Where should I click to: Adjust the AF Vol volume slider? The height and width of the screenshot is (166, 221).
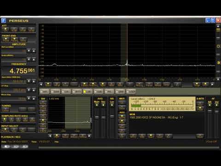(216, 112)
